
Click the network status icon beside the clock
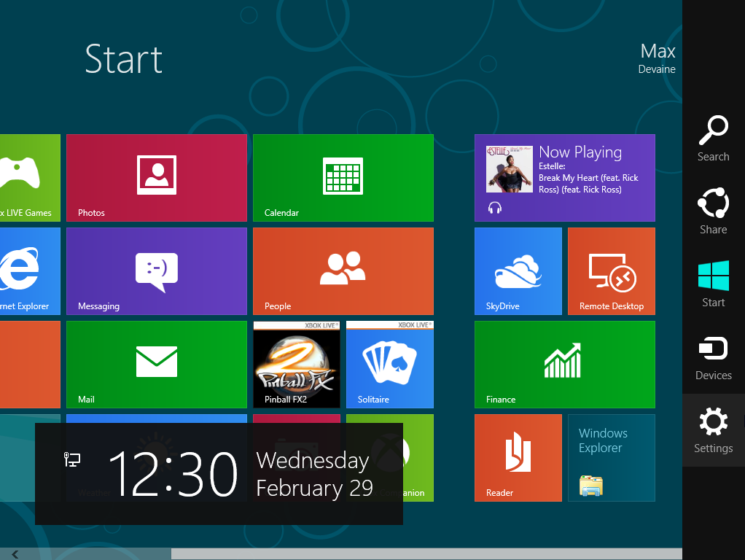(71, 459)
